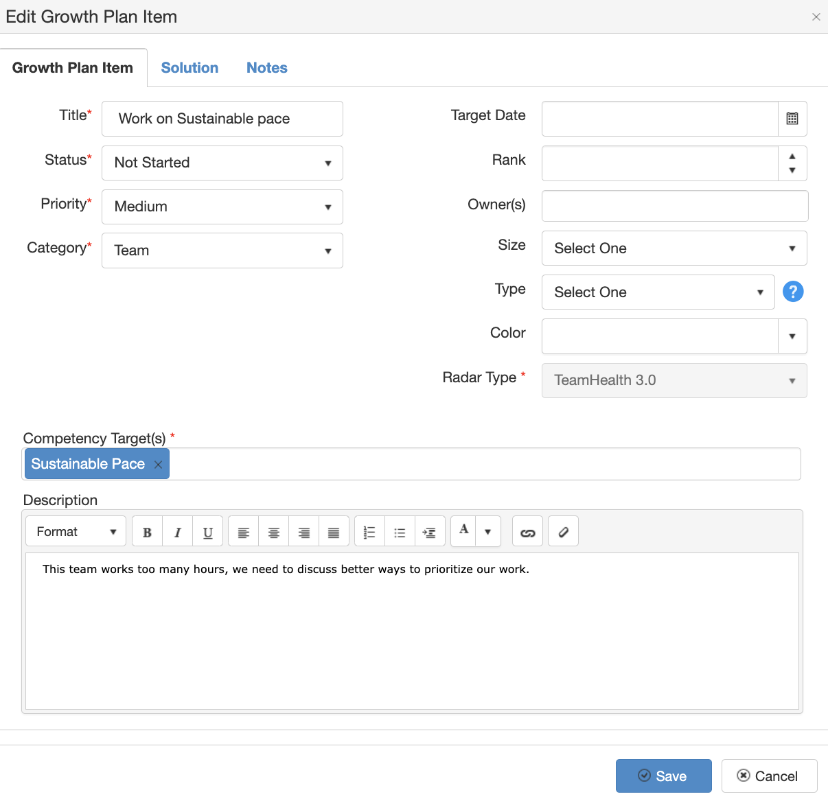828x803 pixels.
Task: Open the Category dropdown
Action: pos(222,251)
